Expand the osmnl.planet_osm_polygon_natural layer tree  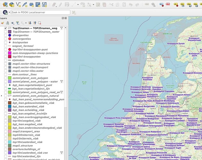2,96
